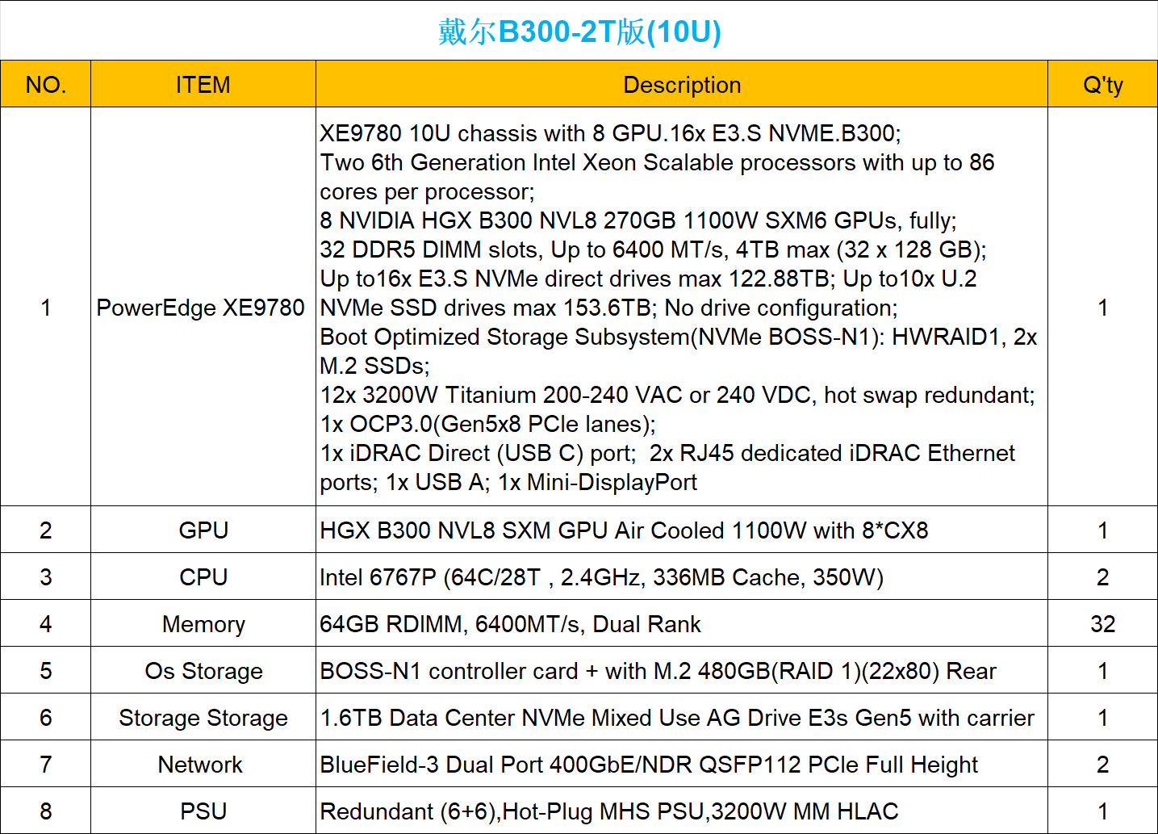
Task: Click the quantity cell of the GPU row
Action: [1103, 530]
